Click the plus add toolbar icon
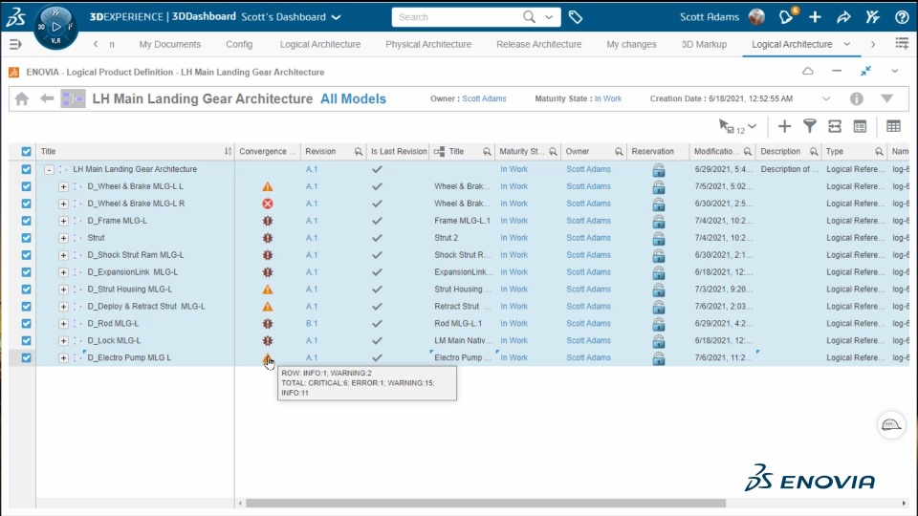Screen dimensions: 918x516 click(x=784, y=126)
